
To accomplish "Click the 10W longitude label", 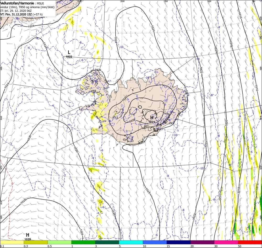I will coord(209,1).
